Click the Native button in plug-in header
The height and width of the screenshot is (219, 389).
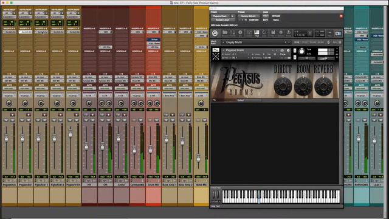click(276, 20)
